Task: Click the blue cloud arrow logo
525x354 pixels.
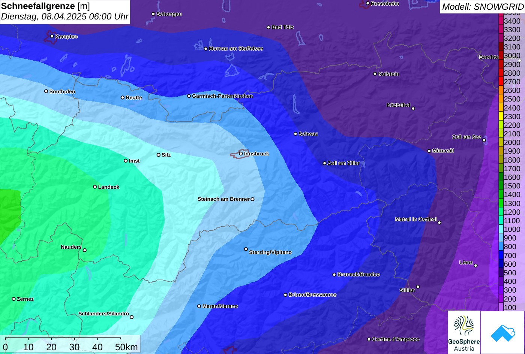Action: pyautogui.click(x=502, y=332)
